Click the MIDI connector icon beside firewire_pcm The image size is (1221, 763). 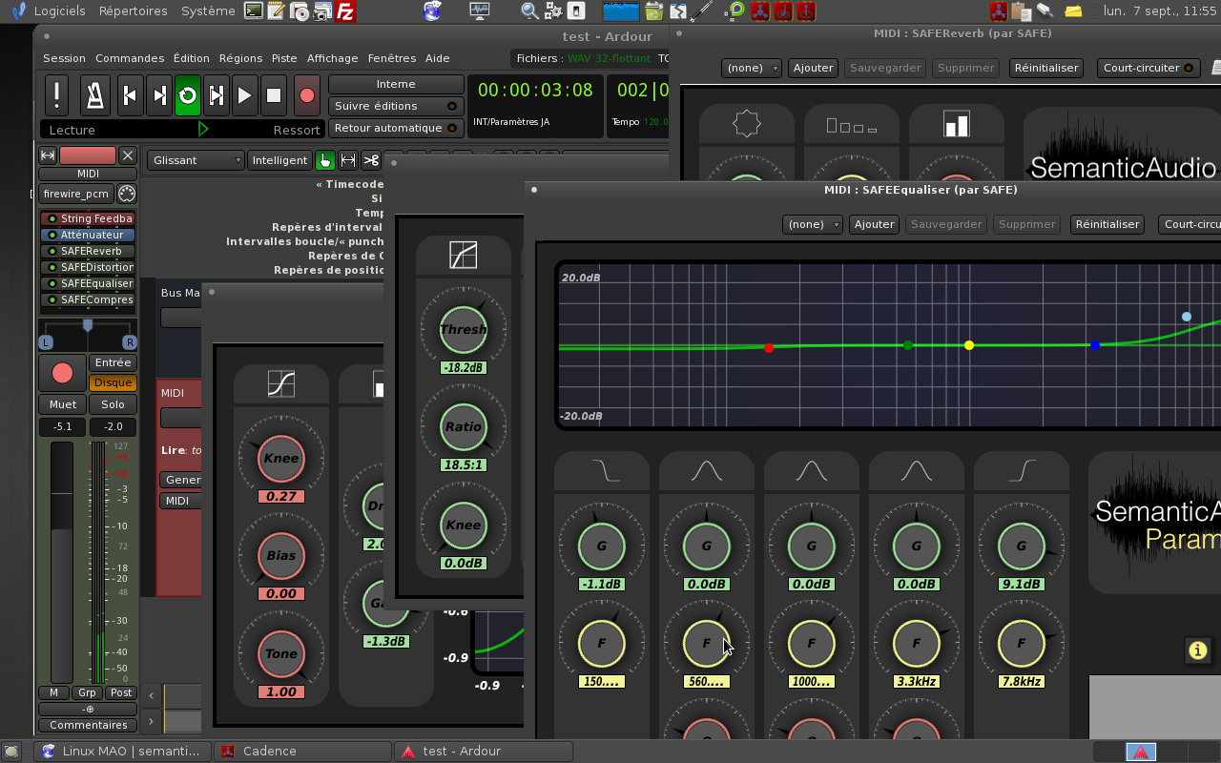(126, 194)
